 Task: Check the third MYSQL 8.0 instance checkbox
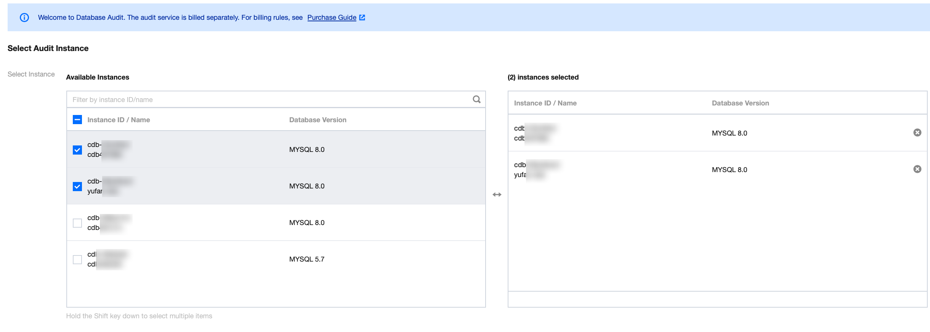click(77, 223)
